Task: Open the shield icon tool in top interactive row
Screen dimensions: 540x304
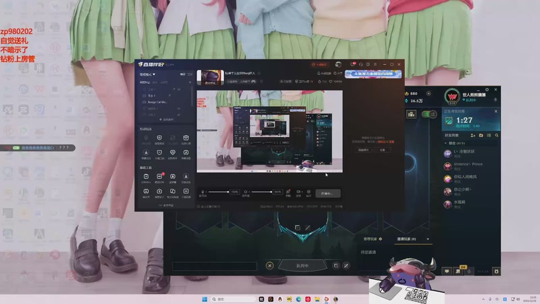Action: (x=159, y=138)
